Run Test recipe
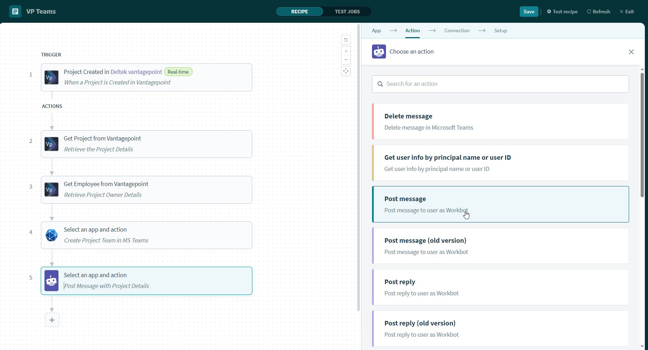The height and width of the screenshot is (350, 648). (x=562, y=12)
